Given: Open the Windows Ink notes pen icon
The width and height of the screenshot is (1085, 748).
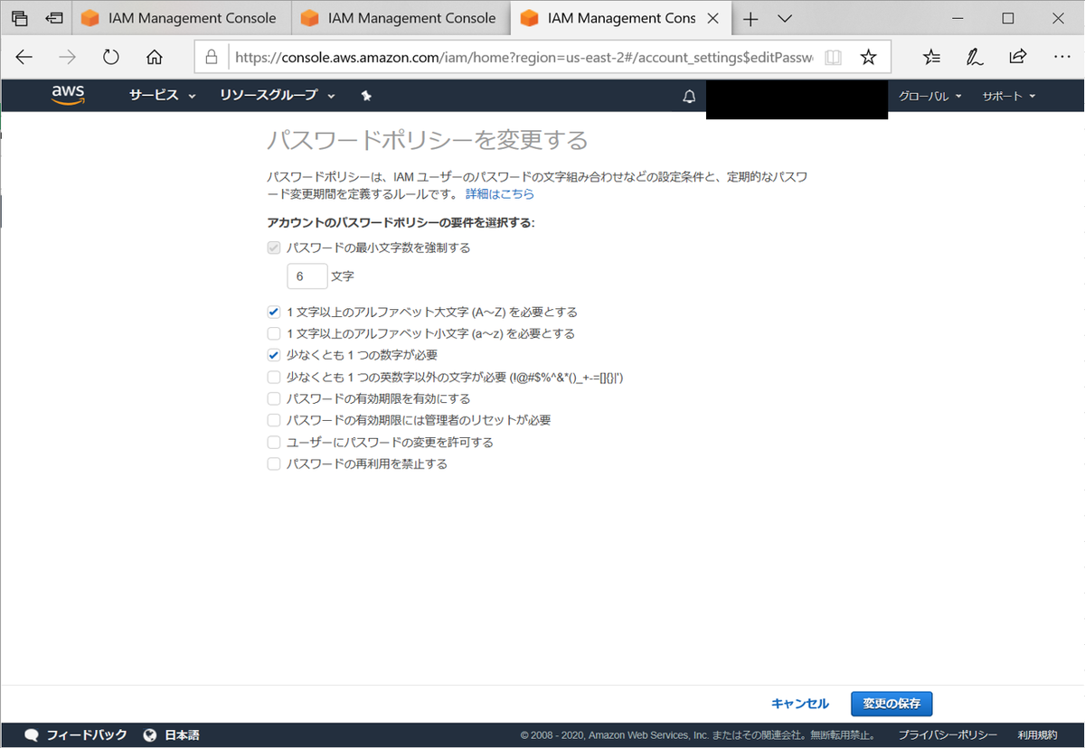Looking at the screenshot, I should pyautogui.click(x=974, y=55).
